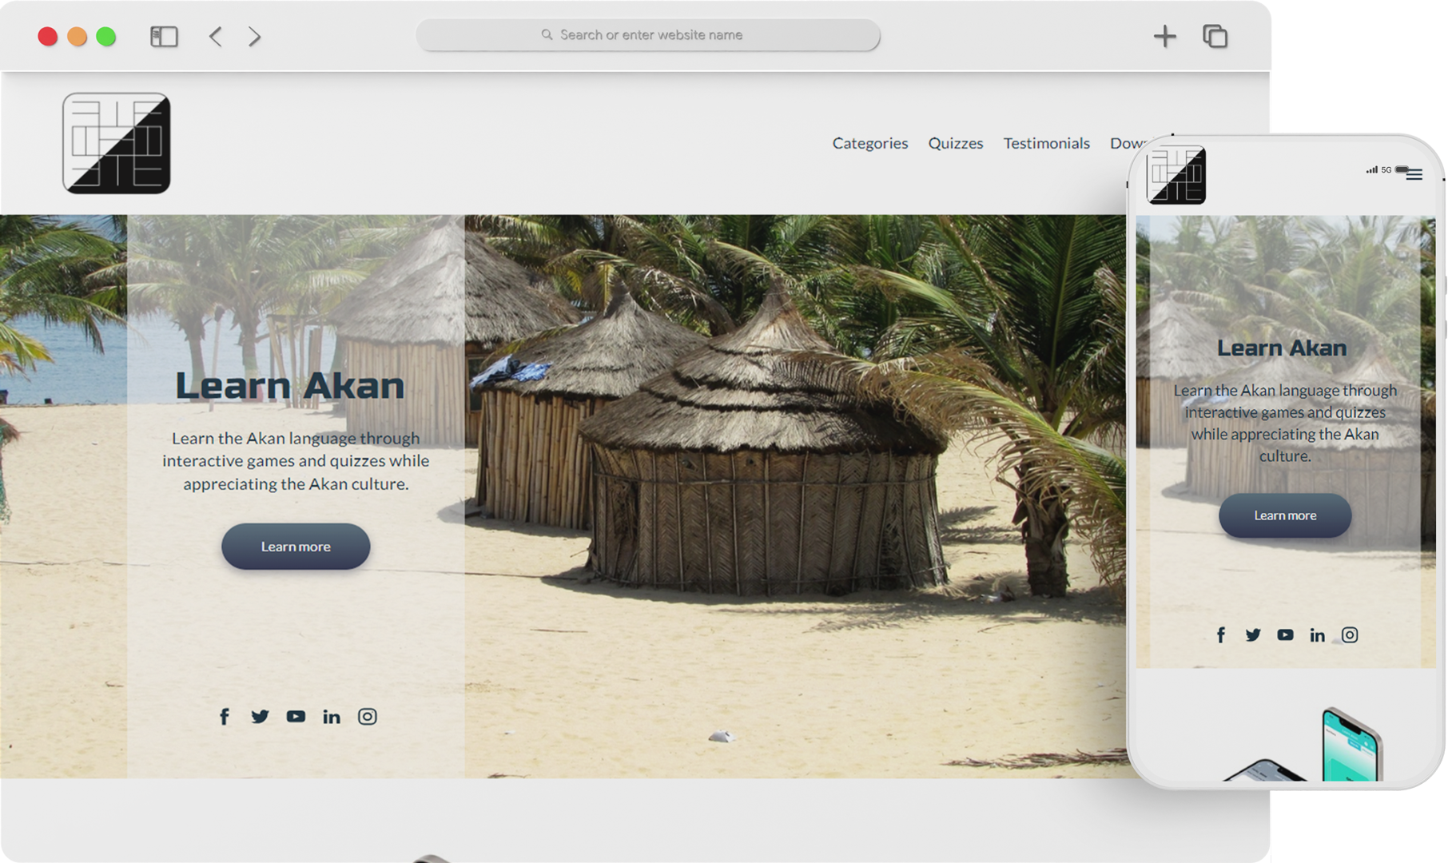This screenshot has width=1456, height=863.
Task: Click the Facebook icon on desktop site
Action: (x=225, y=717)
